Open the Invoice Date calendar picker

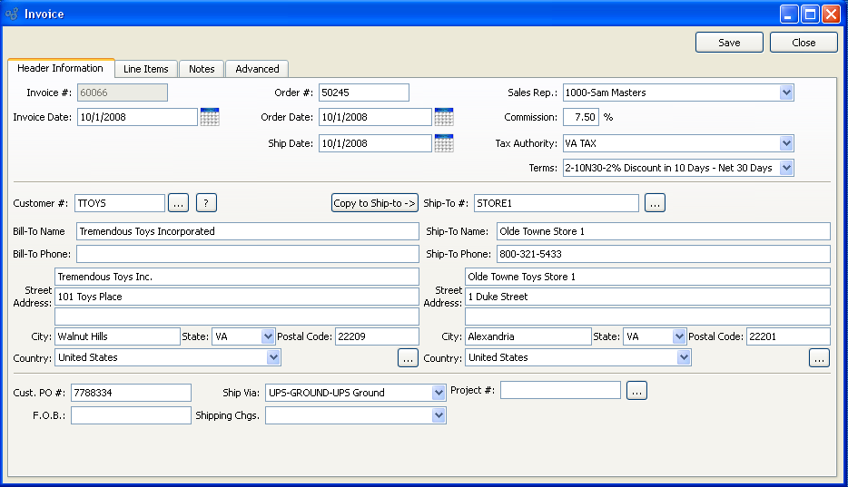pos(210,116)
